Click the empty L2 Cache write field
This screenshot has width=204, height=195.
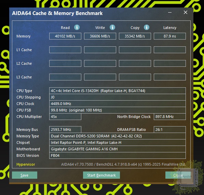[x=100, y=63]
